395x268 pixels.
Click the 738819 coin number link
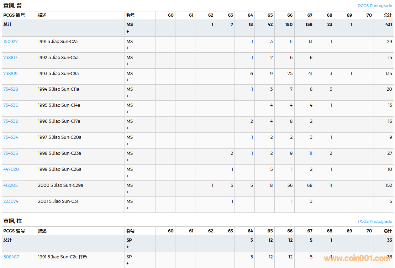click(x=11, y=74)
